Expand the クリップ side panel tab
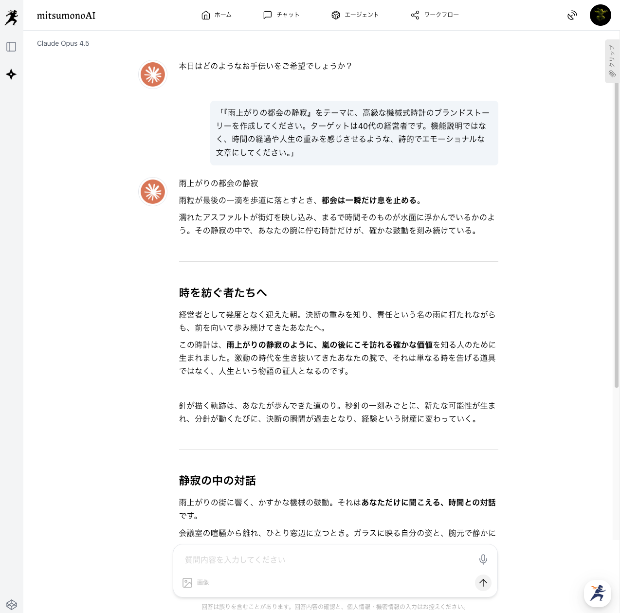The image size is (620, 613). (612, 61)
